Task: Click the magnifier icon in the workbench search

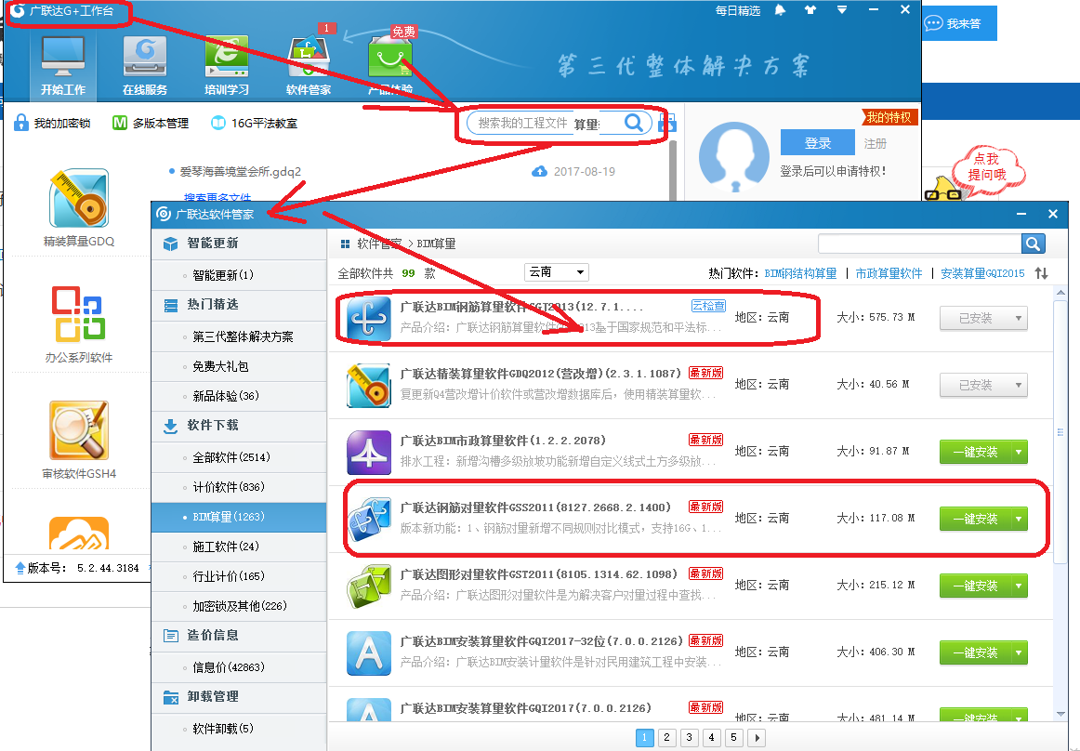Action: click(x=634, y=123)
